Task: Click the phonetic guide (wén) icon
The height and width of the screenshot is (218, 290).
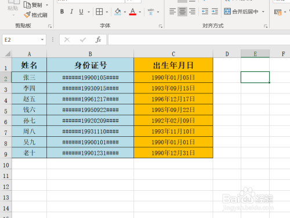Action: tap(151, 12)
